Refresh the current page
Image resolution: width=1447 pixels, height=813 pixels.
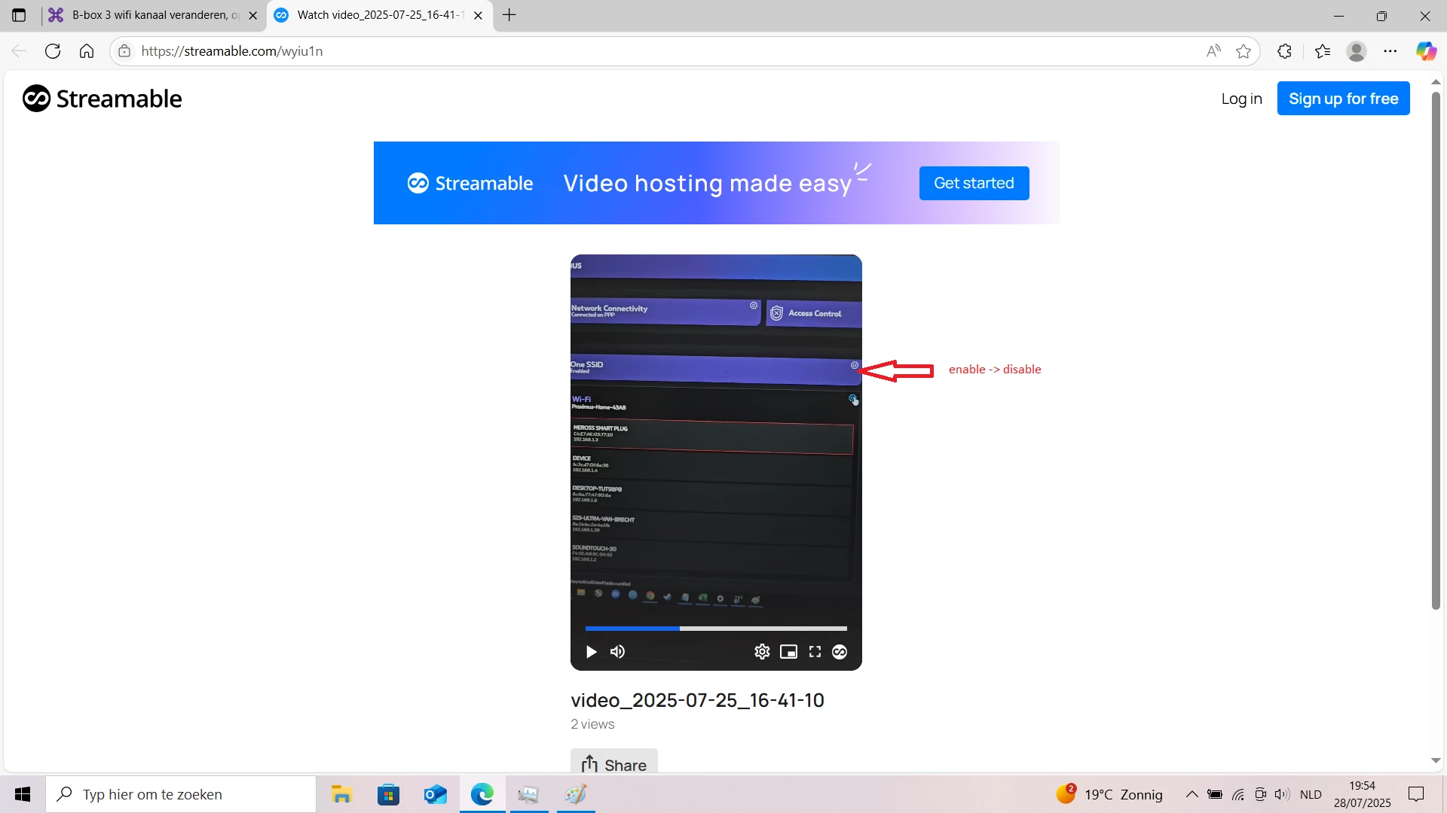coord(53,51)
